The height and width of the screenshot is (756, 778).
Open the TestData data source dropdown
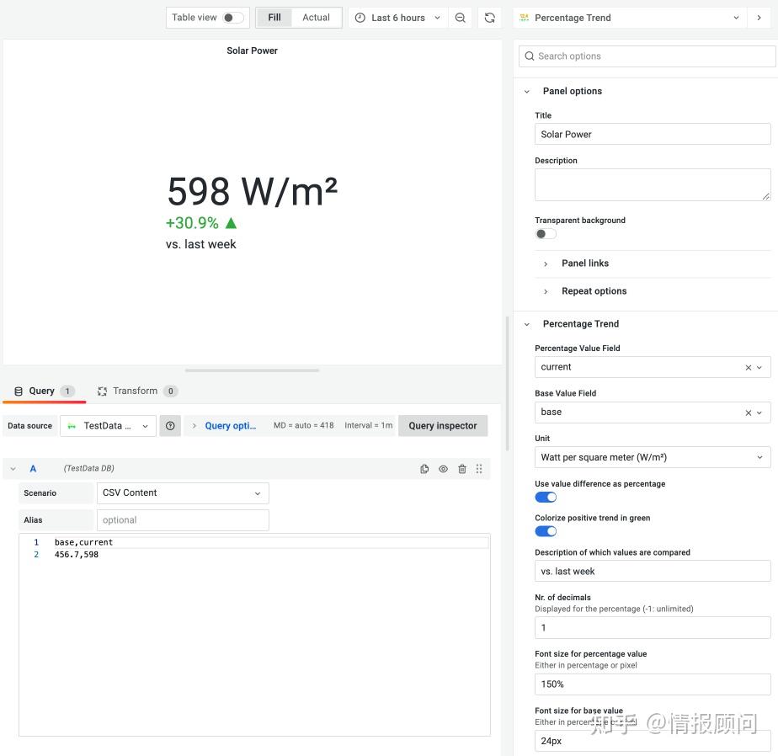click(x=108, y=426)
